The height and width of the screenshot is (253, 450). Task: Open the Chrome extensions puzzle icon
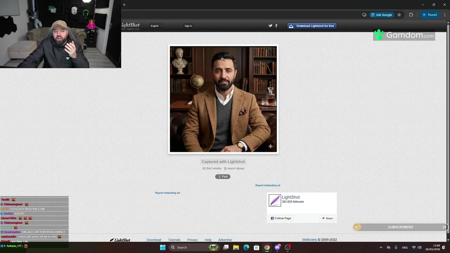411,15
